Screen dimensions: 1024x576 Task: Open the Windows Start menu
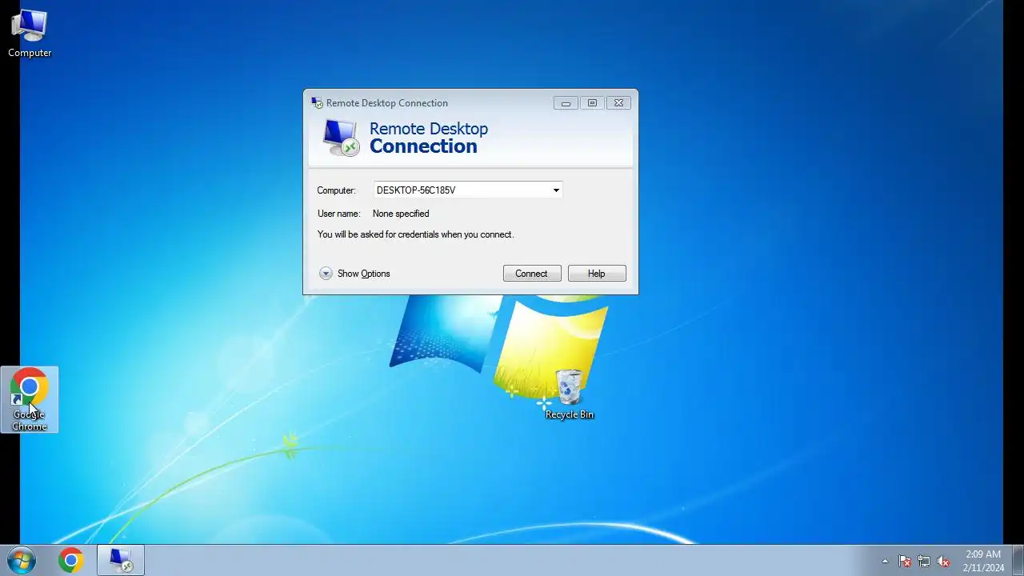click(20, 561)
